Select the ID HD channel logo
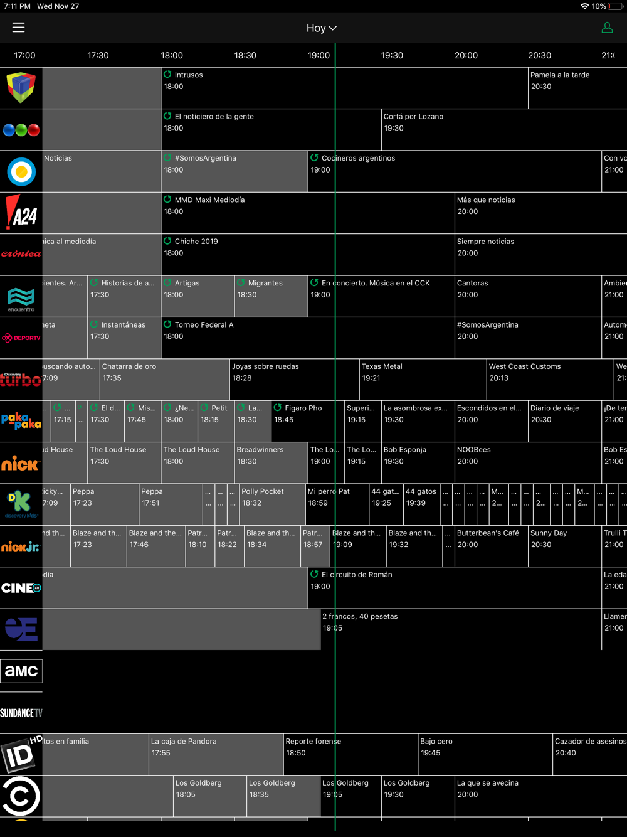Viewport: 627px width, 837px height. (x=21, y=755)
